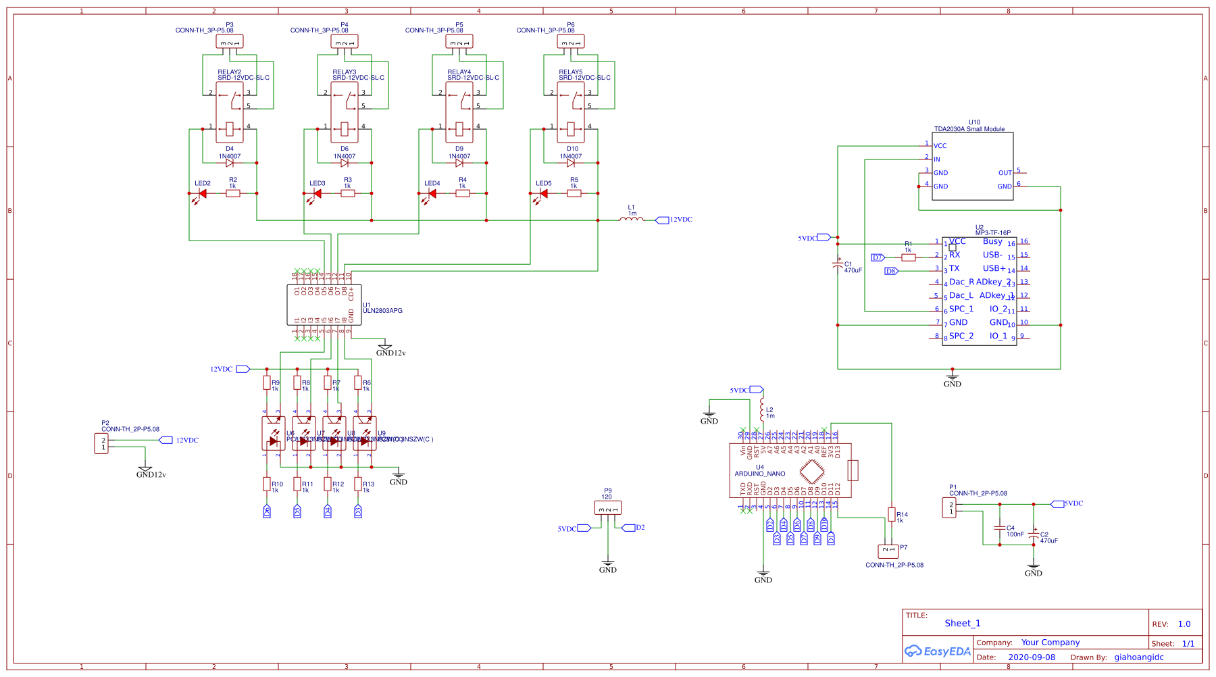Select diode D4 labeled 1N4007
This screenshot has height=677, width=1216.
coord(230,162)
